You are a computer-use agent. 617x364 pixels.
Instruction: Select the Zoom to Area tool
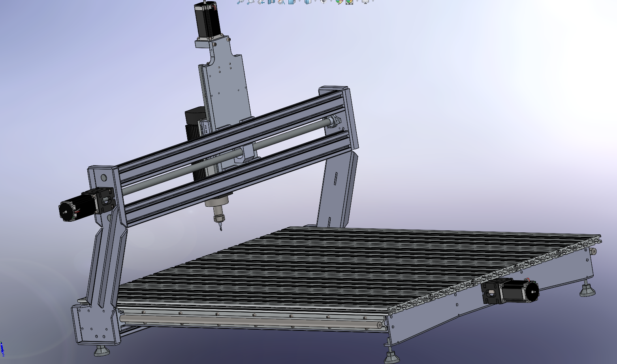(x=250, y=2)
